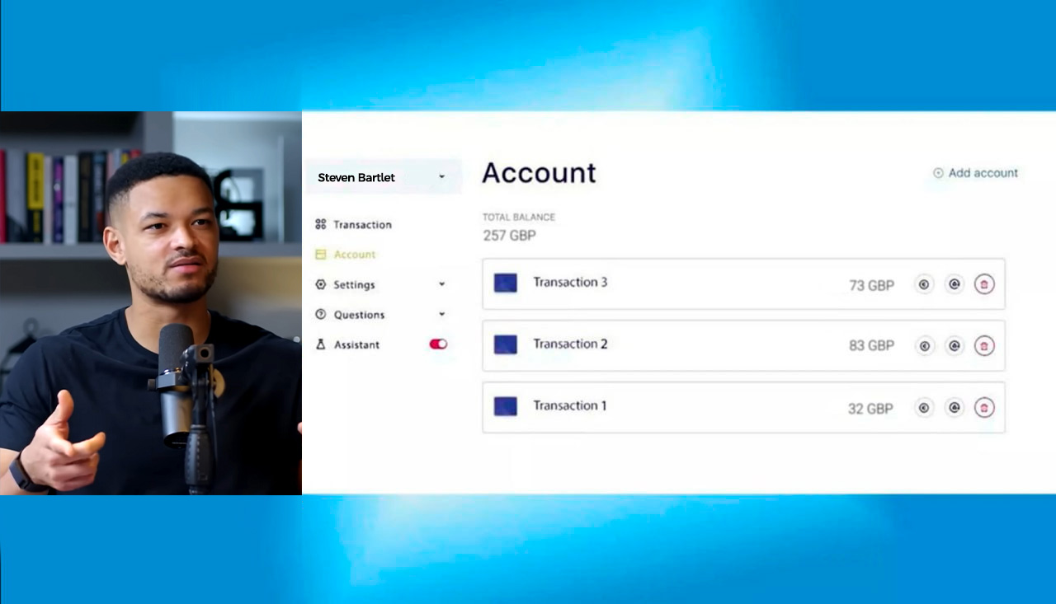Image resolution: width=1056 pixels, height=604 pixels.
Task: Delete Transaction 3 with its trash icon
Action: click(x=984, y=284)
